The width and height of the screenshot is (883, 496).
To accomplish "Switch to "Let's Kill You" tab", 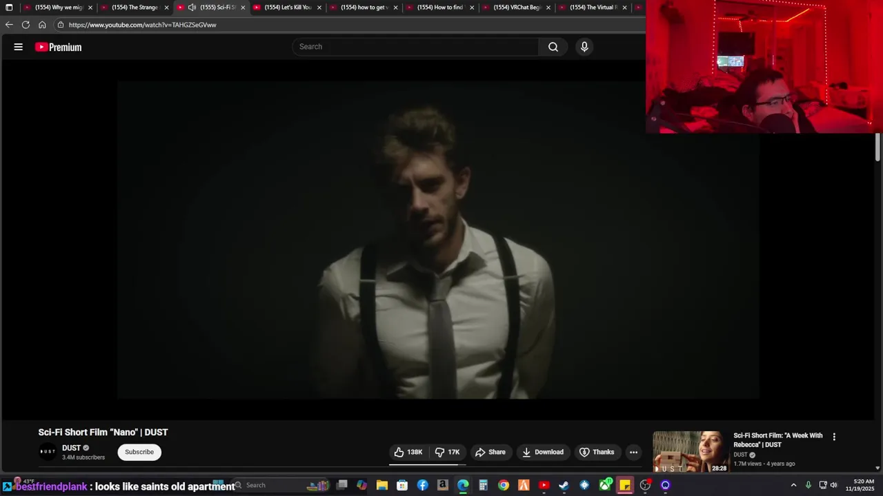I will [x=288, y=8].
